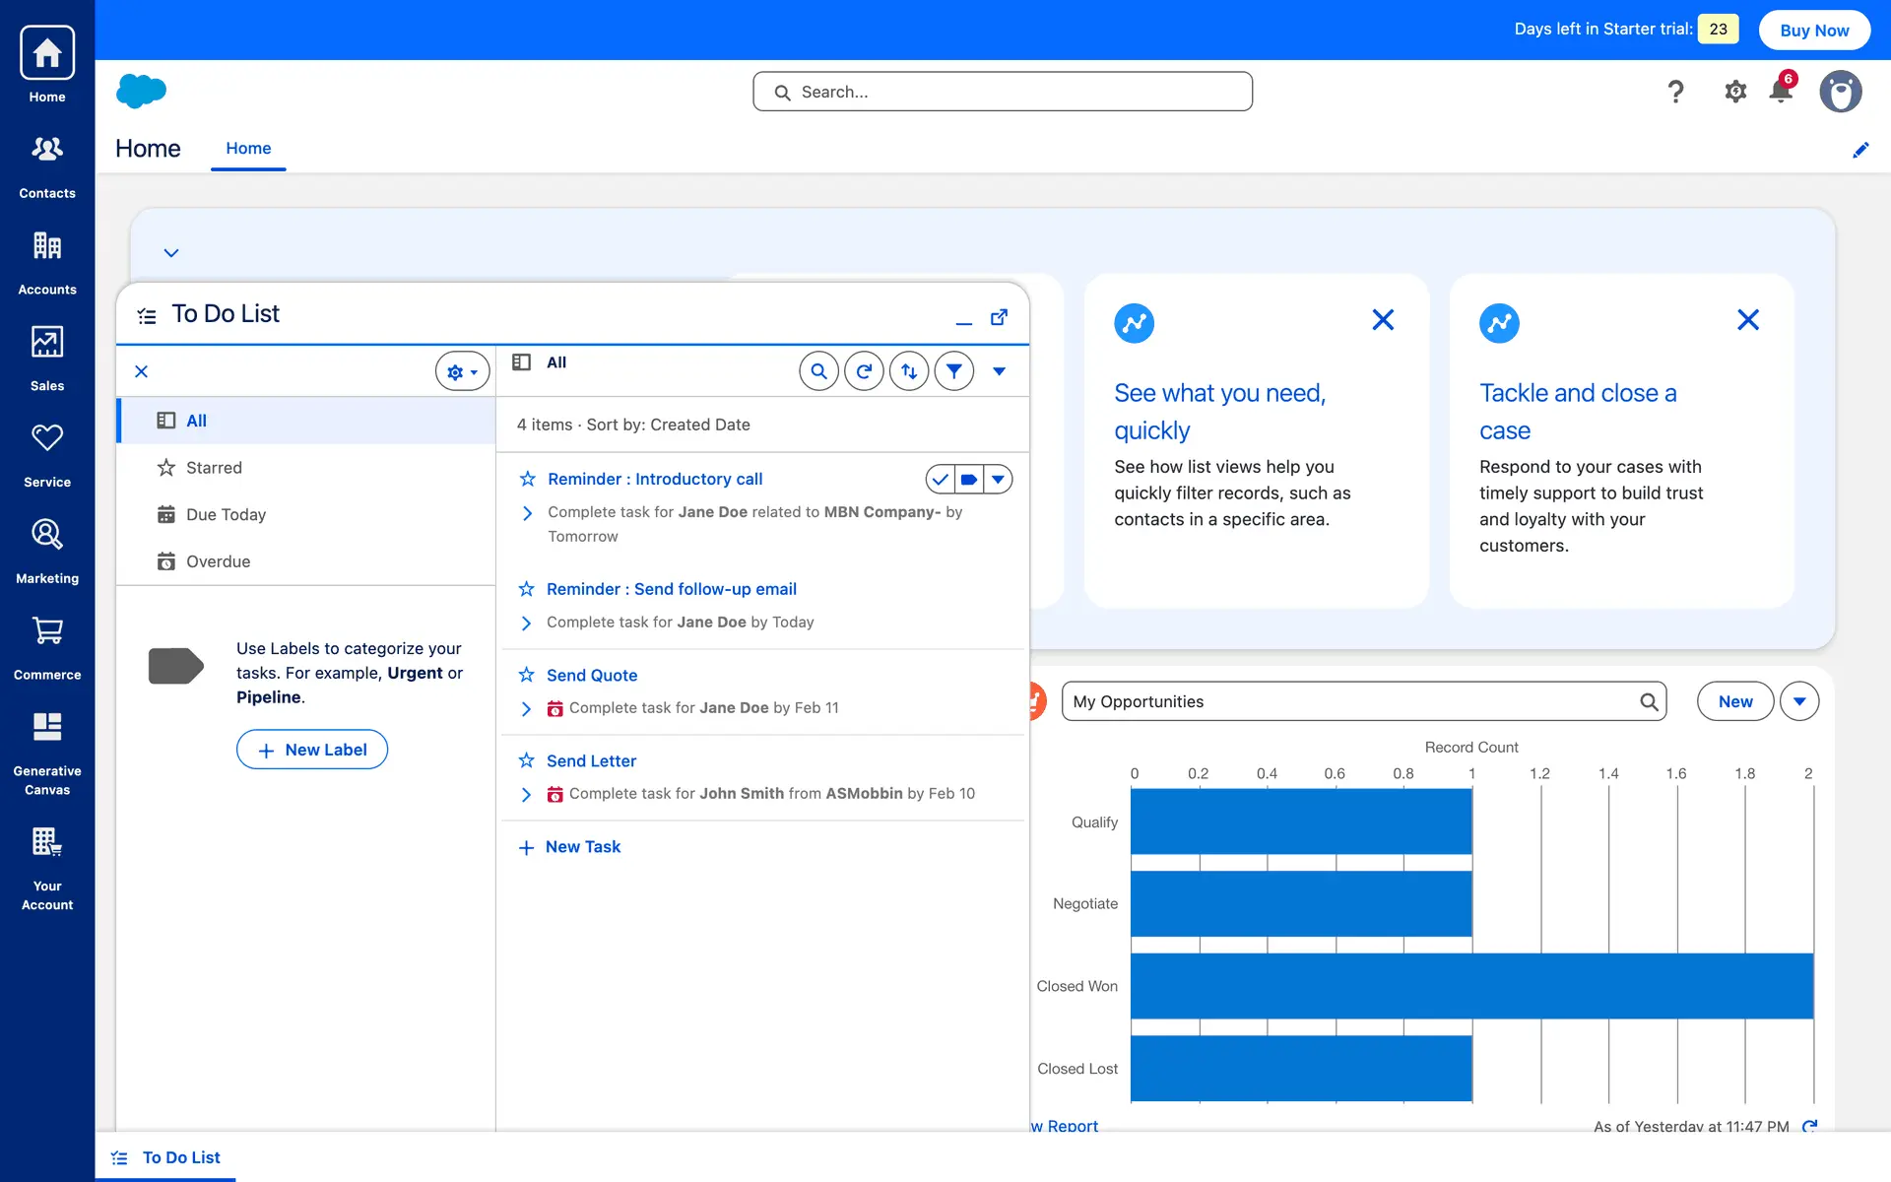Image resolution: width=1891 pixels, height=1182 pixels.
Task: Click the Closed Won chart bar
Action: [1471, 986]
